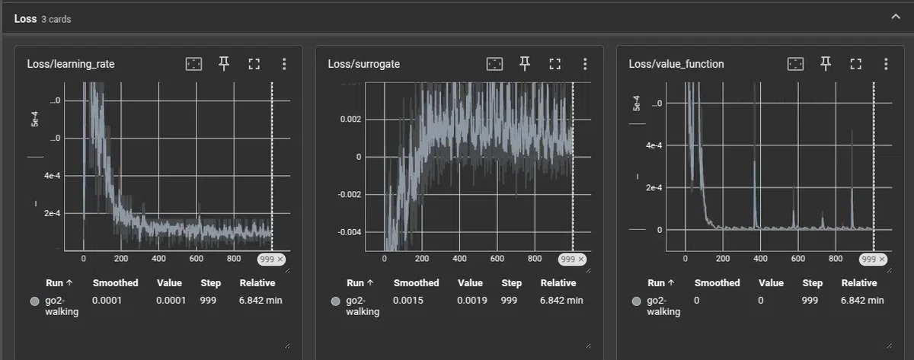Screen dimensions: 914x360
Task: Toggle full size for Loss/learning_rate card
Action: (x=254, y=64)
